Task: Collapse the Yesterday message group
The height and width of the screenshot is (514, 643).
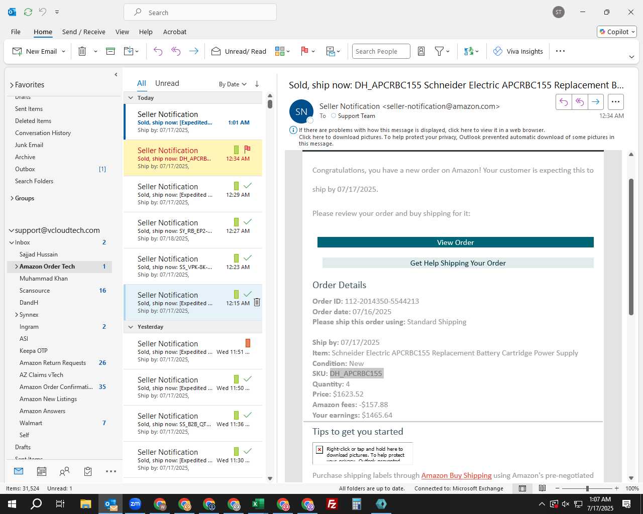Action: click(131, 327)
